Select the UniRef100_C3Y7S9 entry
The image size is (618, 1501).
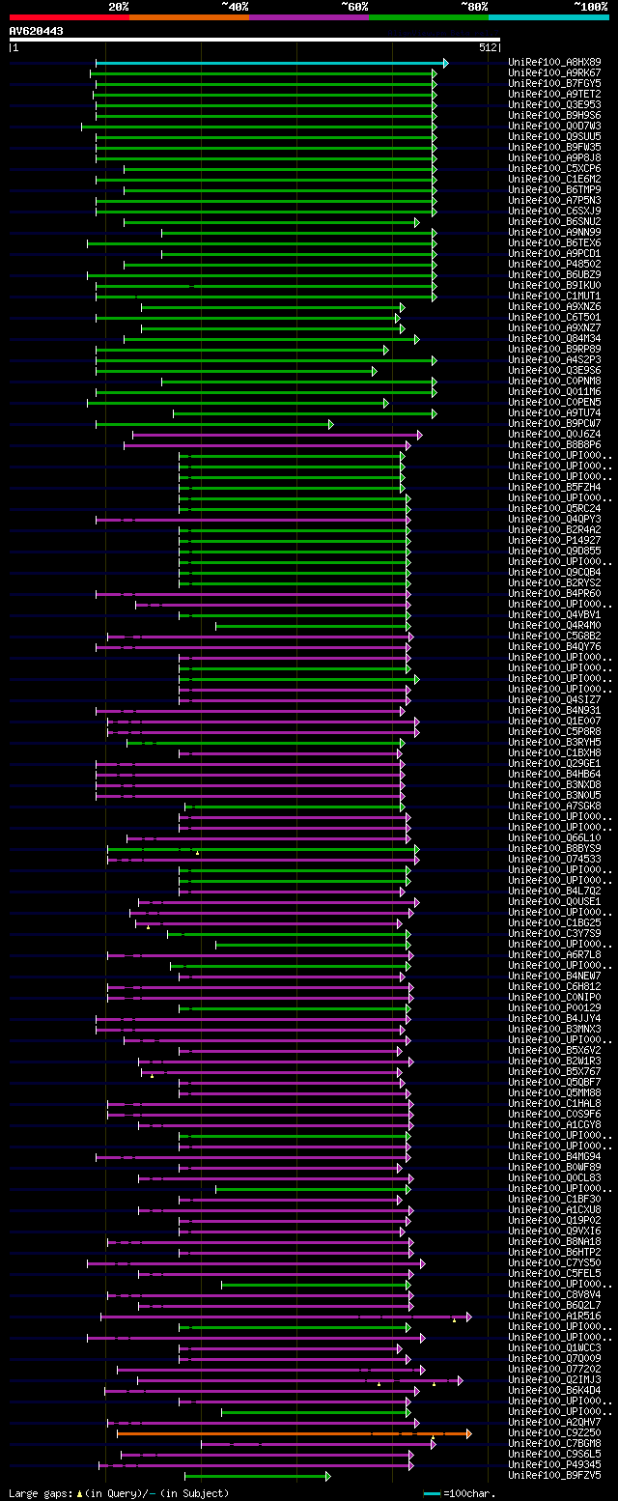click(554, 934)
